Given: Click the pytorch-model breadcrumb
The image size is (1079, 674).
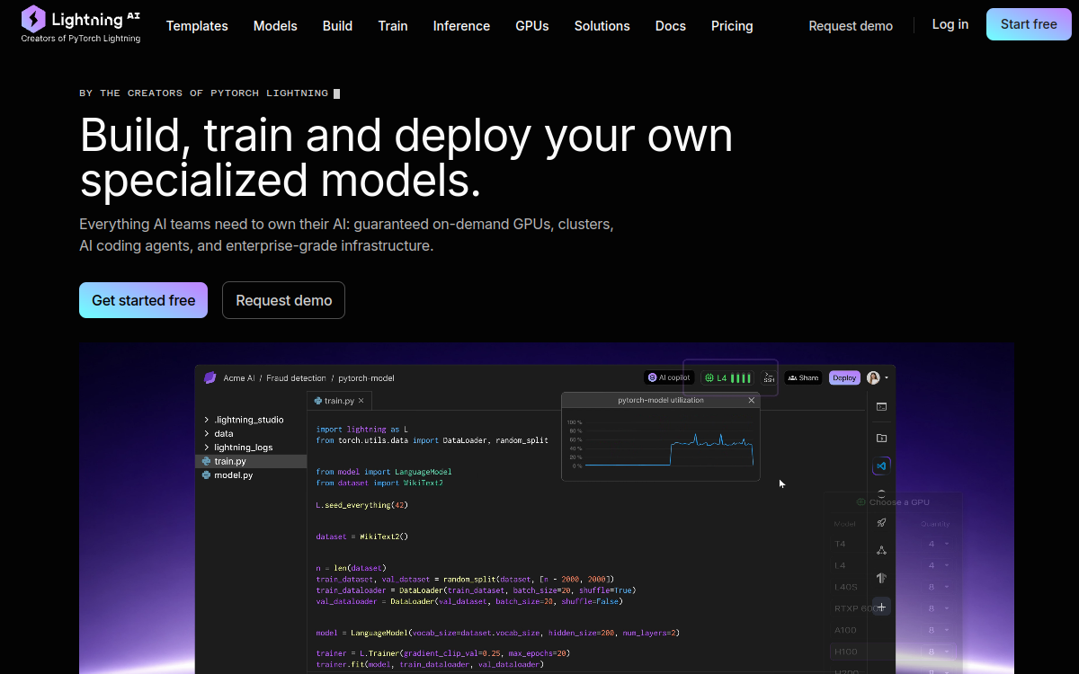Looking at the screenshot, I should click(366, 378).
